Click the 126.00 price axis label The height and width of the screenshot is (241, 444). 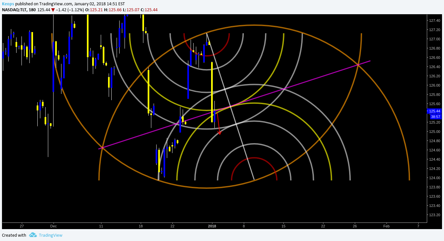point(435,85)
